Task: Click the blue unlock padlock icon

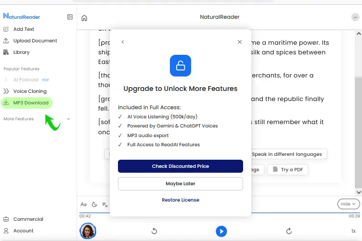Action: [181, 66]
